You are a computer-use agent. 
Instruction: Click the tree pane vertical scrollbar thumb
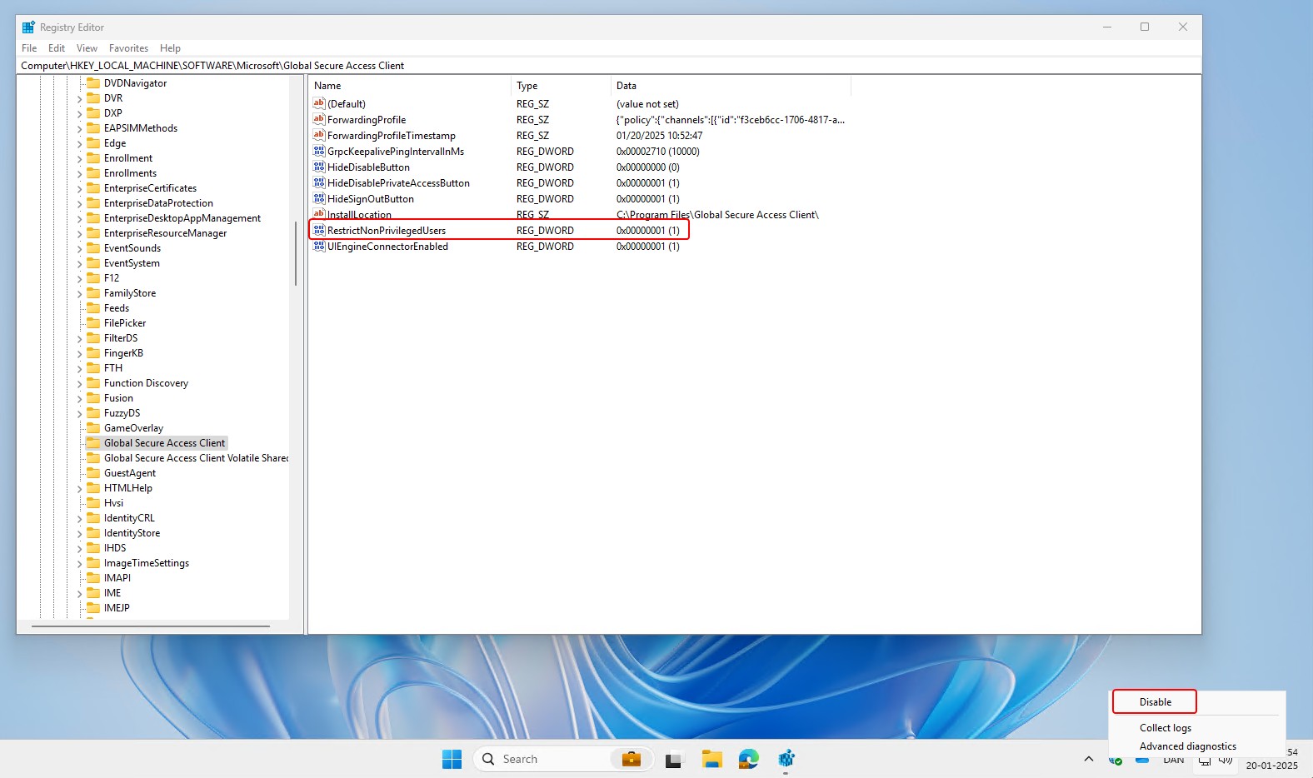296,253
